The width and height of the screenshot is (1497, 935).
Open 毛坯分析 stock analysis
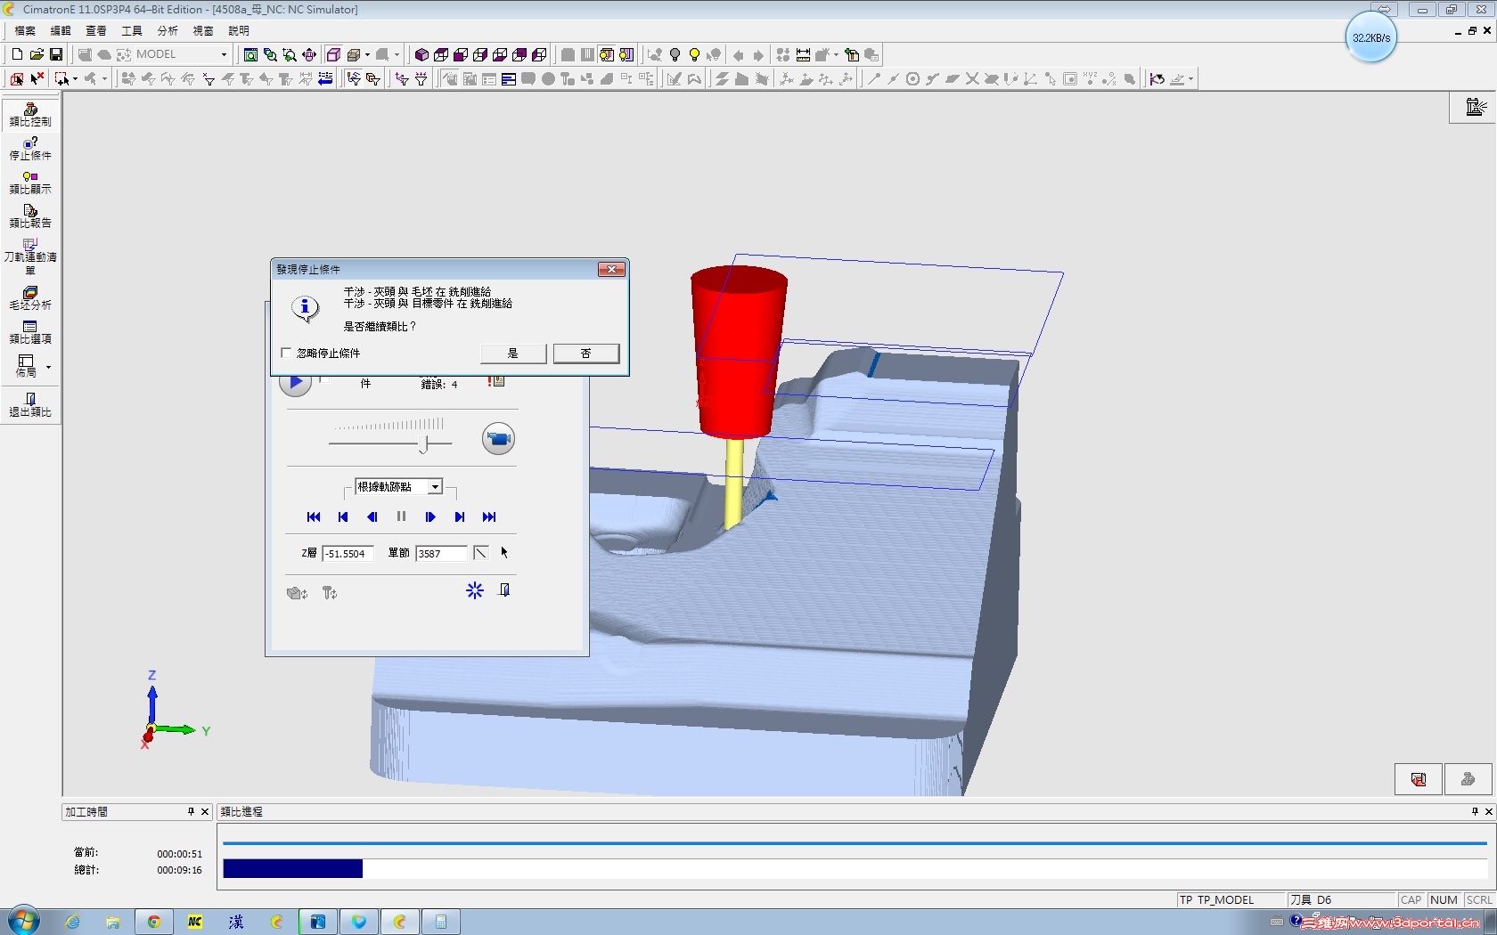point(30,298)
